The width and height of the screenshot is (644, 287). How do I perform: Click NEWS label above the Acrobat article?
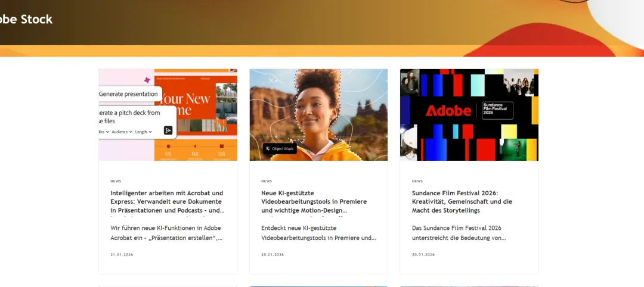[116, 181]
